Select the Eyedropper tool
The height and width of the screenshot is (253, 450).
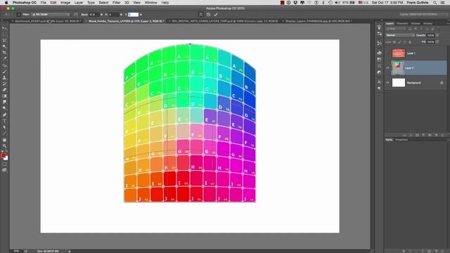pyautogui.click(x=4, y=58)
